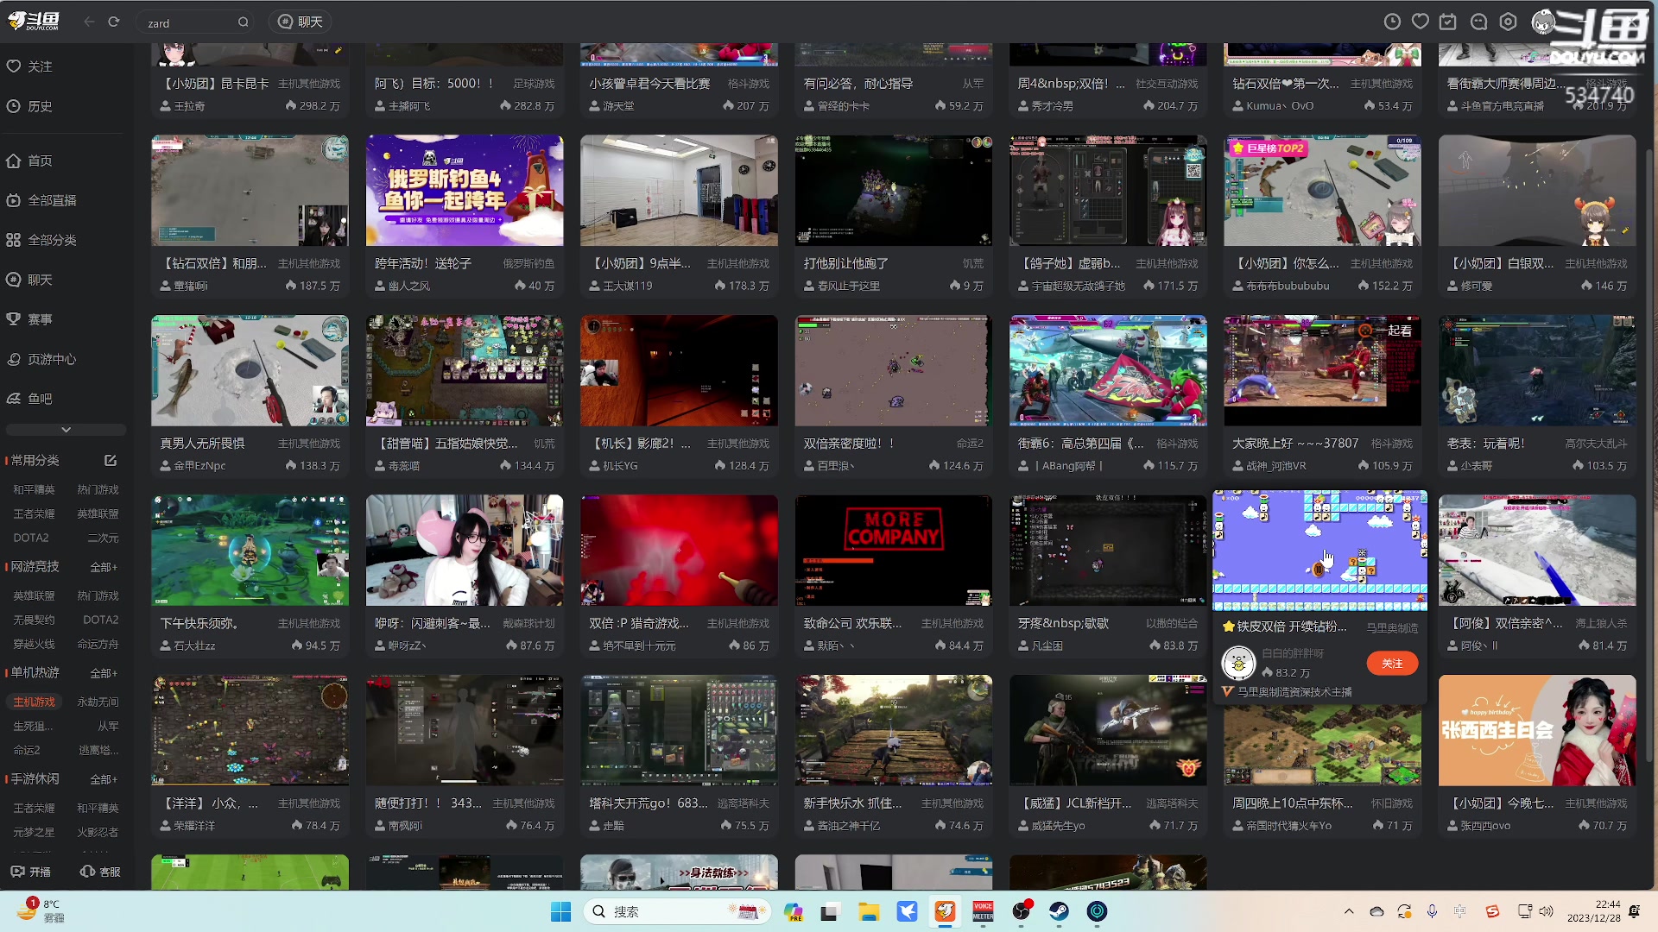Open stream titled 老表：玩着呢!
Screen dimensions: 1658x932
click(1485, 443)
